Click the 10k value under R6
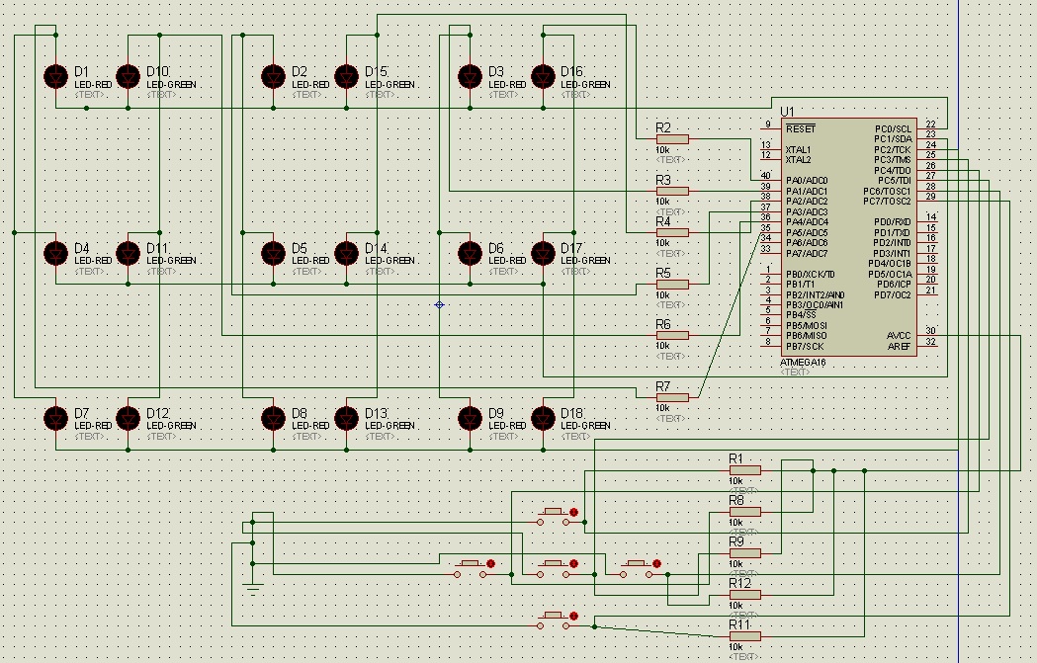This screenshot has height=663, width=1037. coord(662,346)
